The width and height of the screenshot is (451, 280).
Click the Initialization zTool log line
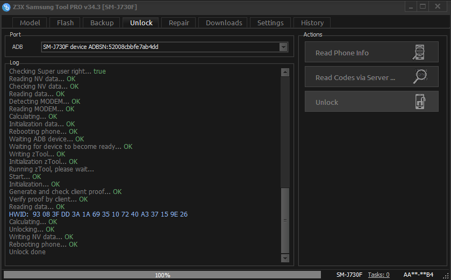coord(44,162)
